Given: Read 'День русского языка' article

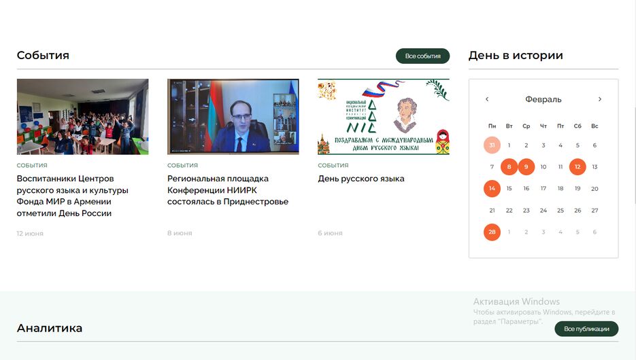Looking at the screenshot, I should 361,179.
